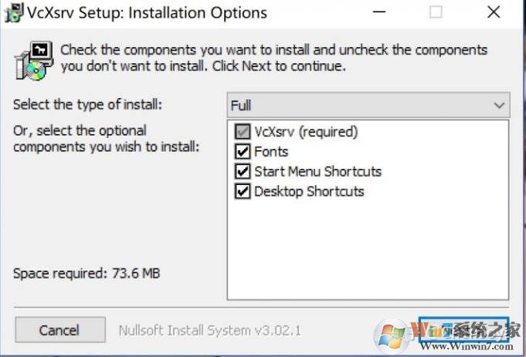Image resolution: width=526 pixels, height=357 pixels.
Task: Uncheck the Fonts component checkbox
Action: click(x=243, y=152)
